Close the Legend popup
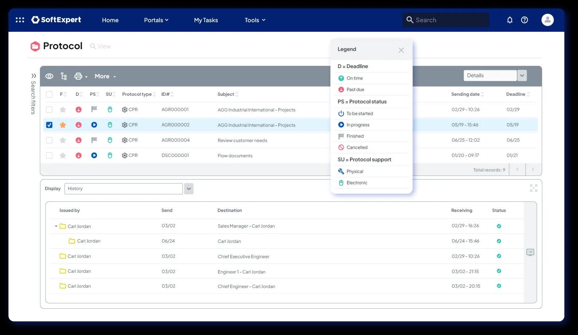This screenshot has height=335, width=578. [401, 50]
